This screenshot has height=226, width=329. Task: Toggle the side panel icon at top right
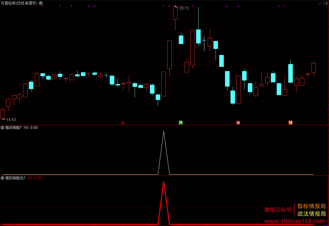click(x=326, y=3)
